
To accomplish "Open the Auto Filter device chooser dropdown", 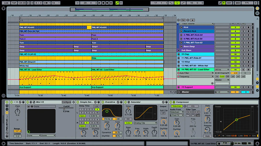I will tap(195, 73).
